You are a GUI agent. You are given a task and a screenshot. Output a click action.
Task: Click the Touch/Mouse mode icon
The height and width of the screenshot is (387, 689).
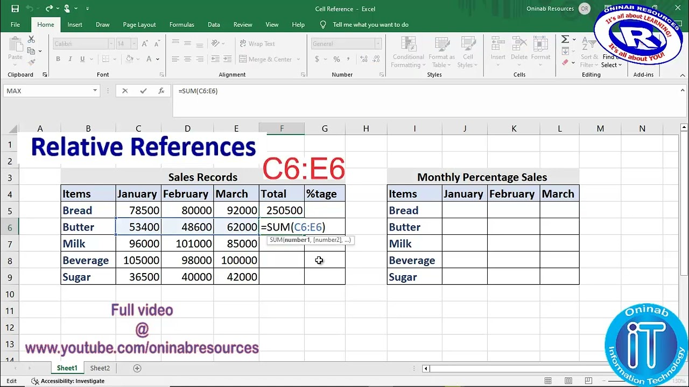tap(67, 9)
